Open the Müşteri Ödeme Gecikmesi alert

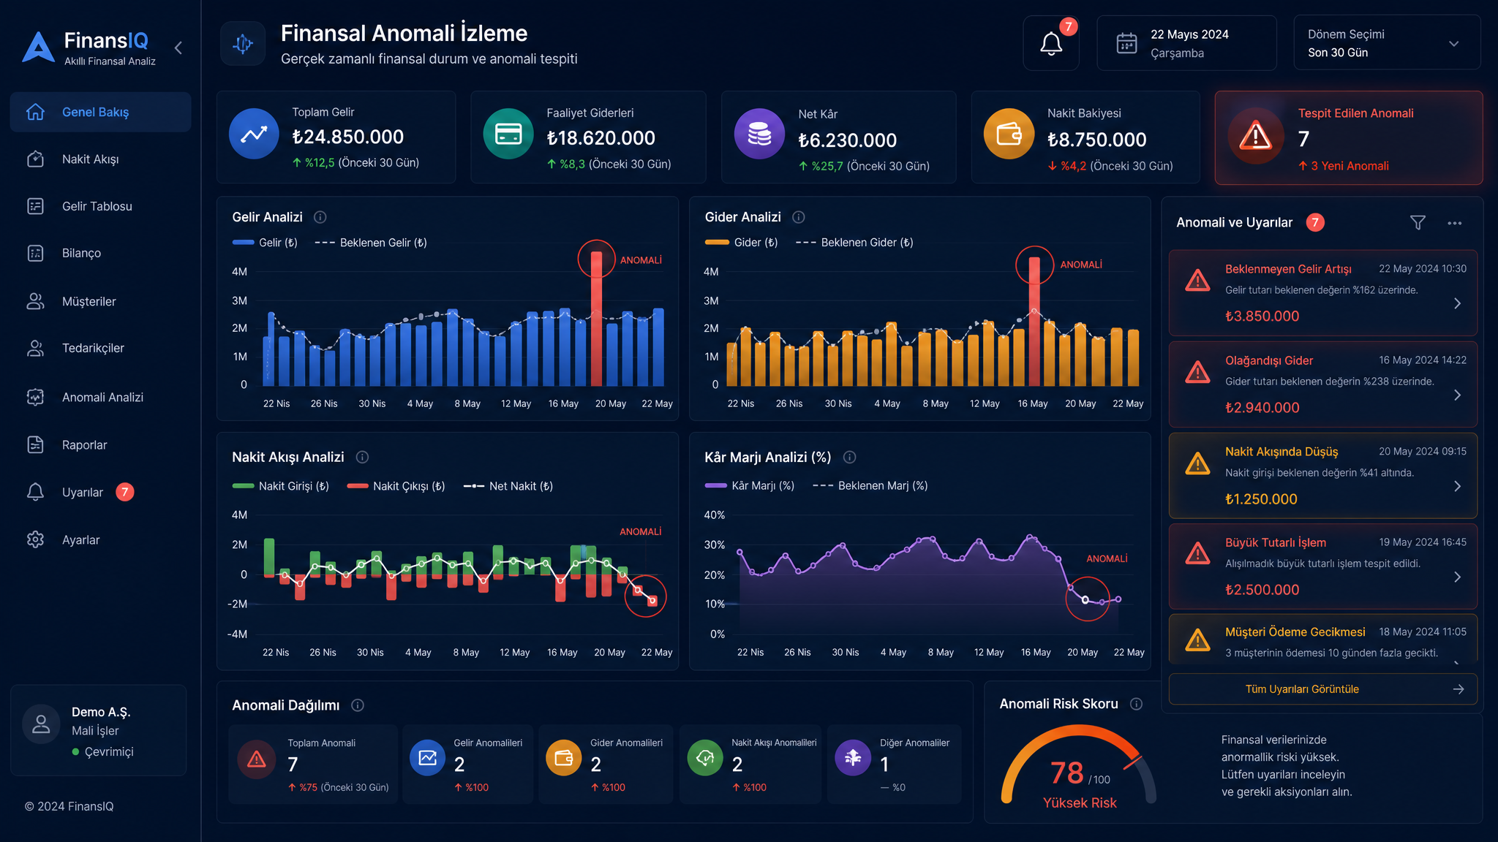tap(1322, 640)
